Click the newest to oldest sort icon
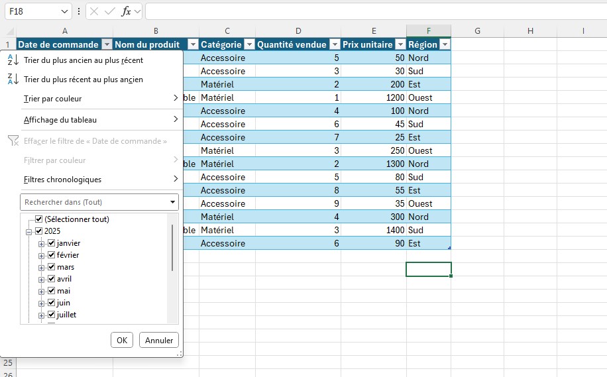607x377 pixels. (13, 80)
